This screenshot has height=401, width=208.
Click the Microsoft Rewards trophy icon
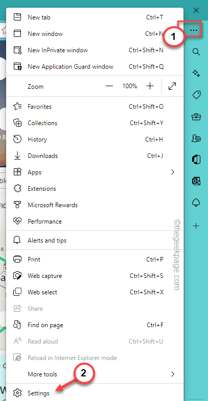17,205
